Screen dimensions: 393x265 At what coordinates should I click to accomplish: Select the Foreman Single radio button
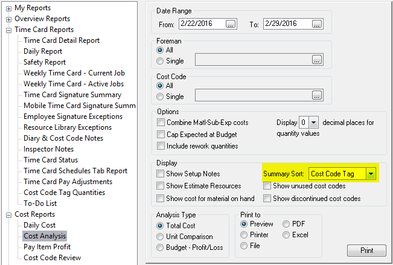[160, 61]
